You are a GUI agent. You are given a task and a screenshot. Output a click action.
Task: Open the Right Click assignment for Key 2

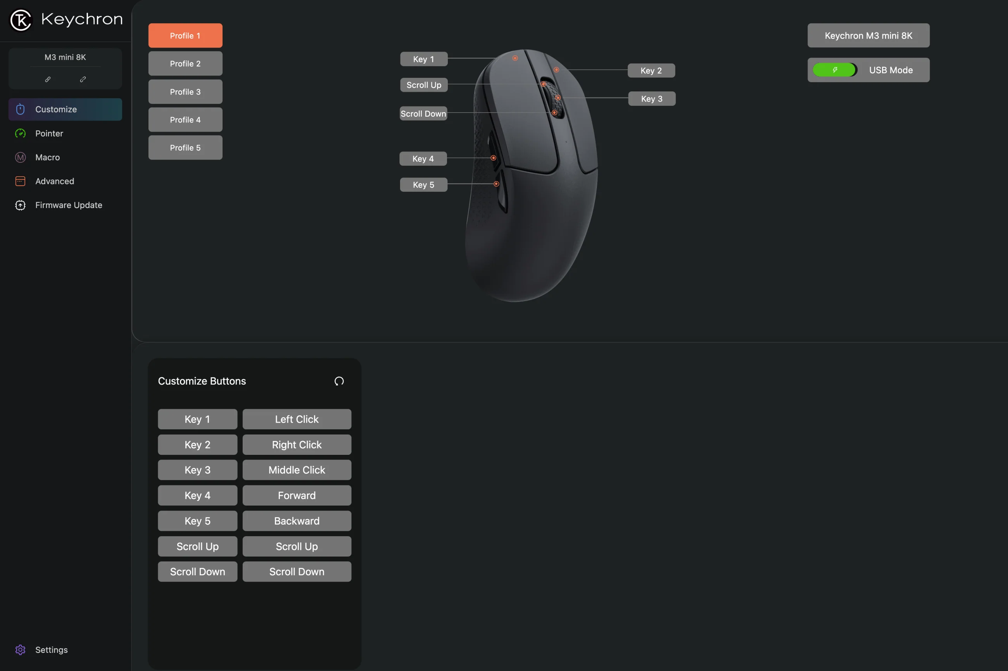coord(296,445)
